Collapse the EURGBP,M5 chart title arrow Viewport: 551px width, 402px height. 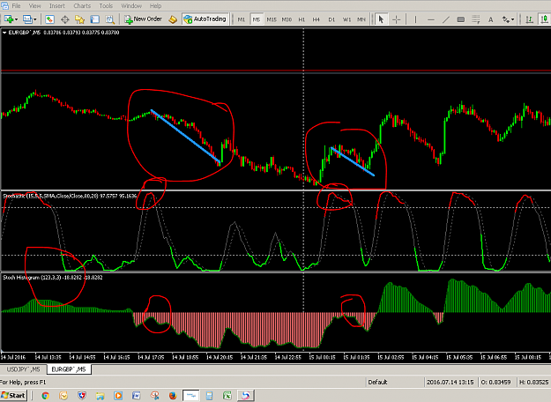coord(4,33)
